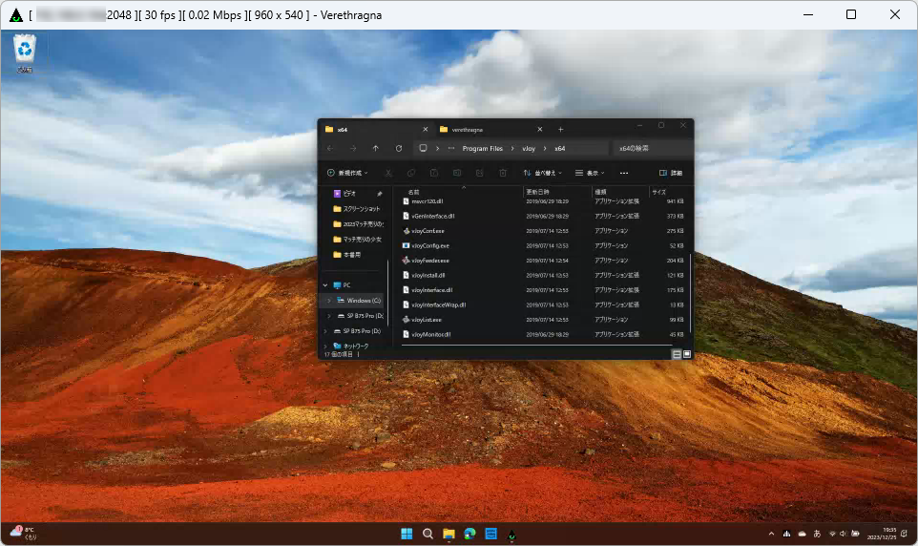The width and height of the screenshot is (918, 546).
Task: Click the Copy icon in Explorer toolbar
Action: pyautogui.click(x=411, y=173)
